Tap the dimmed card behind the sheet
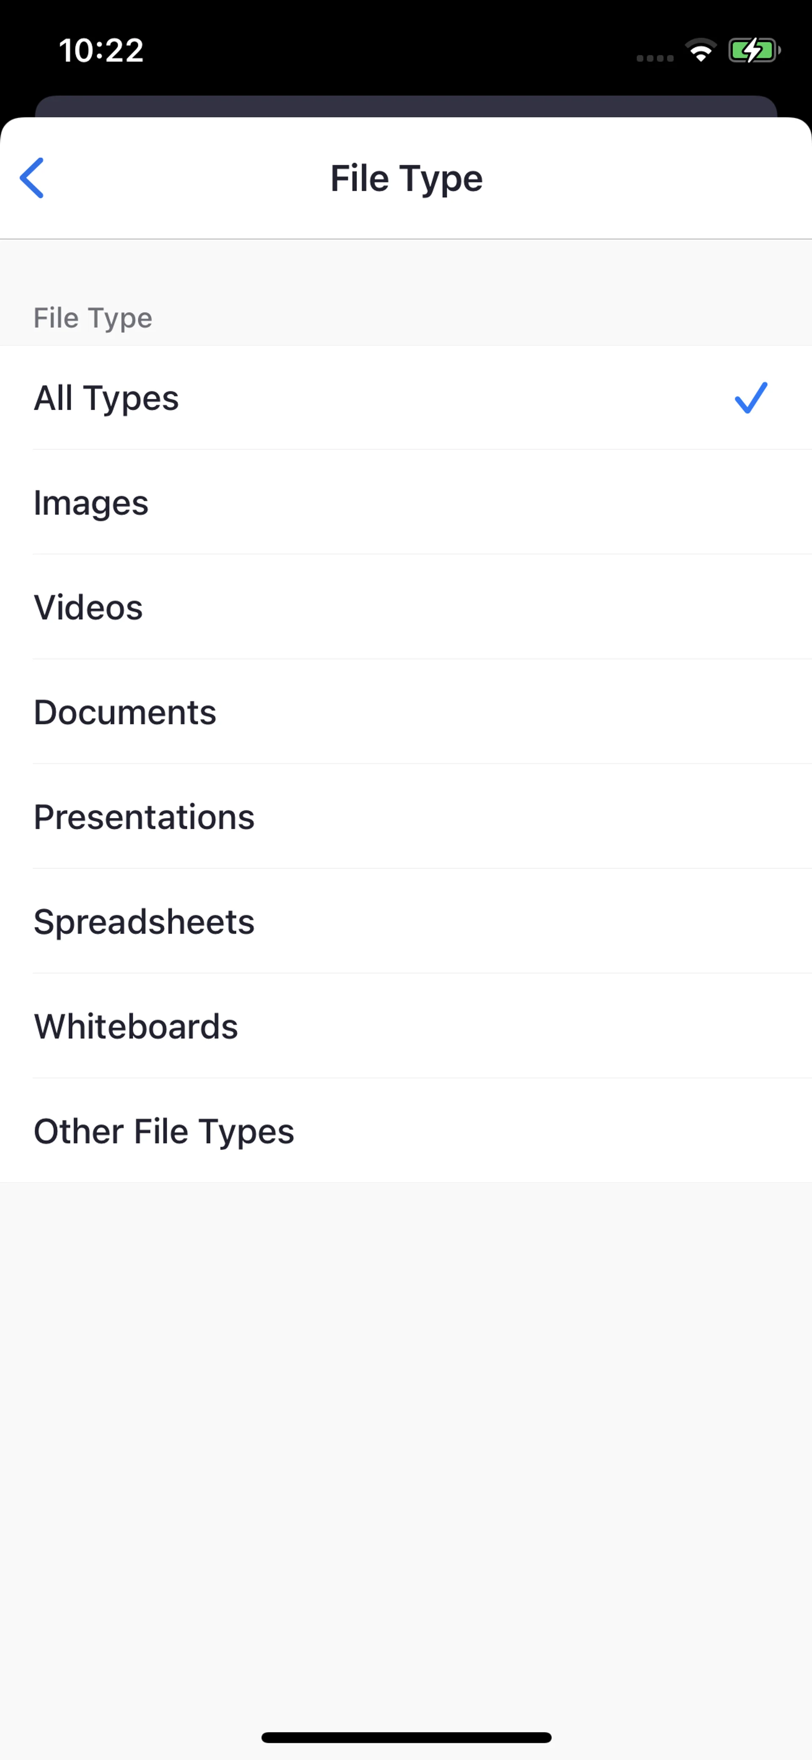This screenshot has width=812, height=1760. pos(406,106)
